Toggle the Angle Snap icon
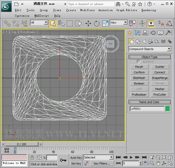 [169, 23]
